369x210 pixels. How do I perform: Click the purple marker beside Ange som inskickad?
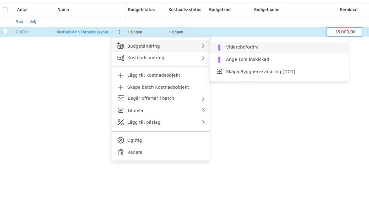pyautogui.click(x=219, y=60)
